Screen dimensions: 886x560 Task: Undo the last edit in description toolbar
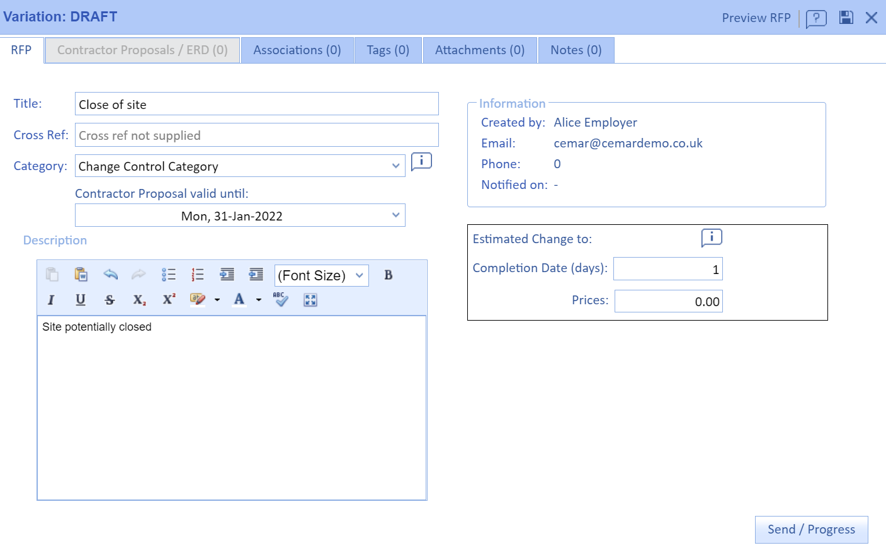point(110,275)
